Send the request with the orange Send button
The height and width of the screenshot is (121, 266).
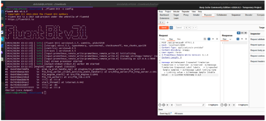164,27
